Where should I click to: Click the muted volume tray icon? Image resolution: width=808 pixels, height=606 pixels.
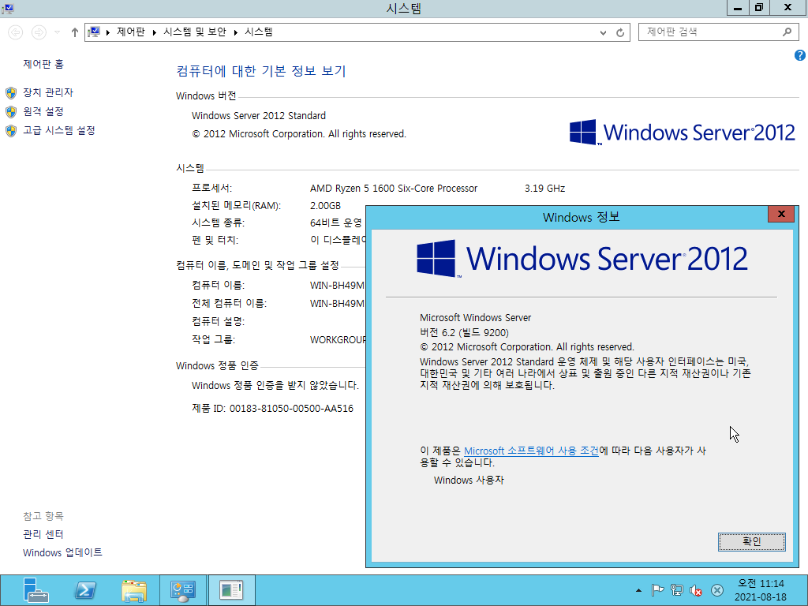696,590
